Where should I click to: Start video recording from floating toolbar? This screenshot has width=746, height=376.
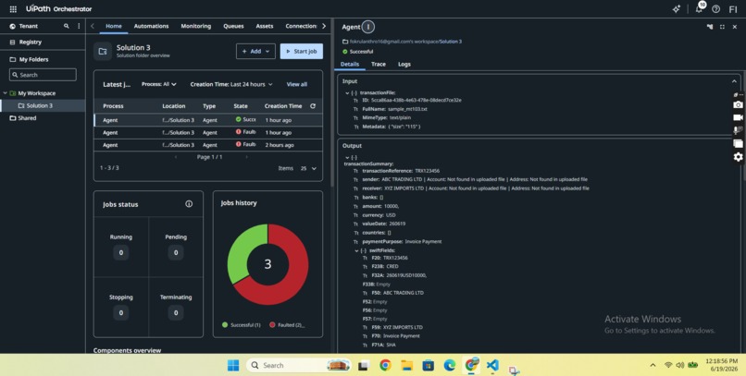(738, 117)
